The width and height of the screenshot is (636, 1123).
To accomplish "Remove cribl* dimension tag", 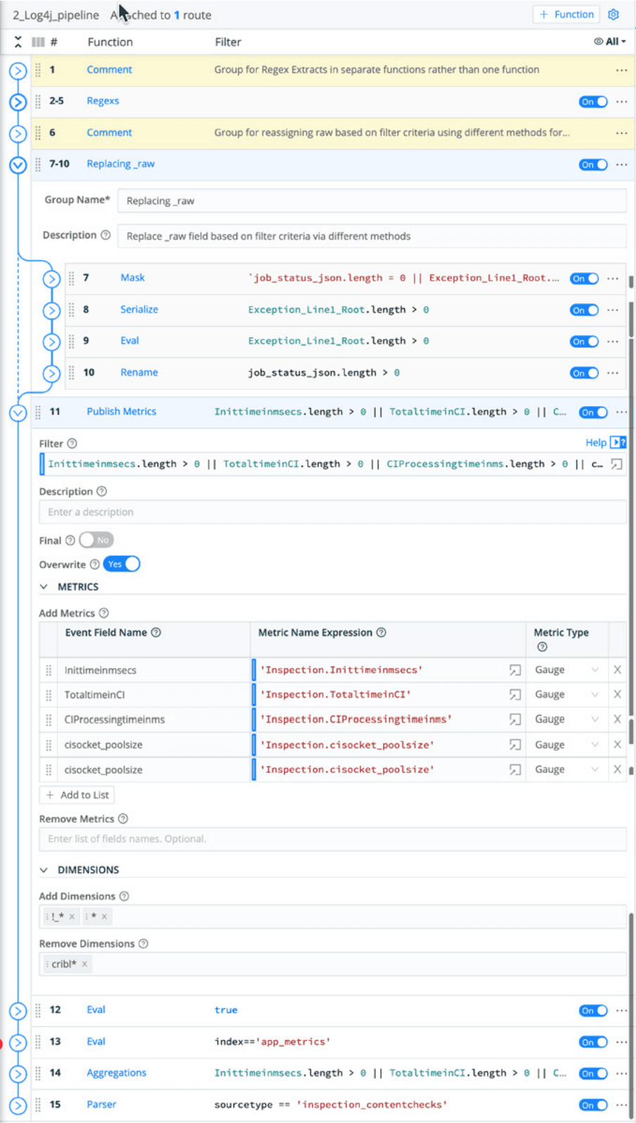I will pos(84,964).
